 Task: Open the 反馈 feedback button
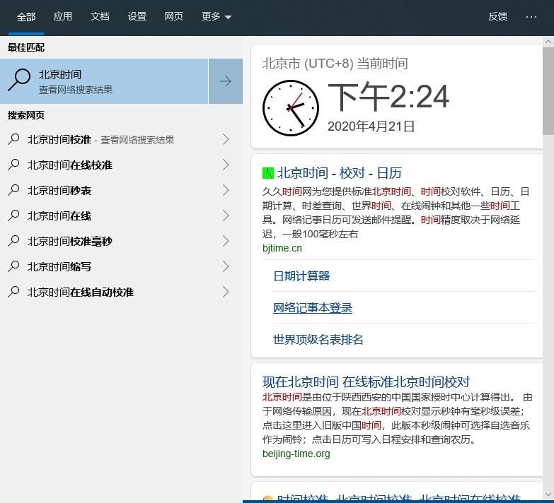497,16
